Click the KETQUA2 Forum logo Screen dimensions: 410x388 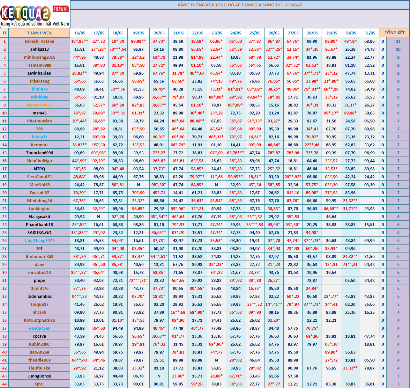[x=35, y=14]
